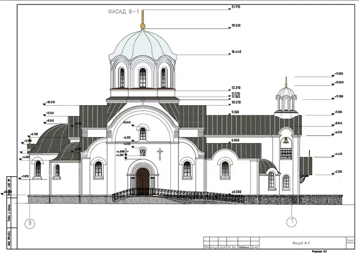The image size is (359, 253).
Task: Select the +1.810 elevation label
Action: [x=26, y=176]
